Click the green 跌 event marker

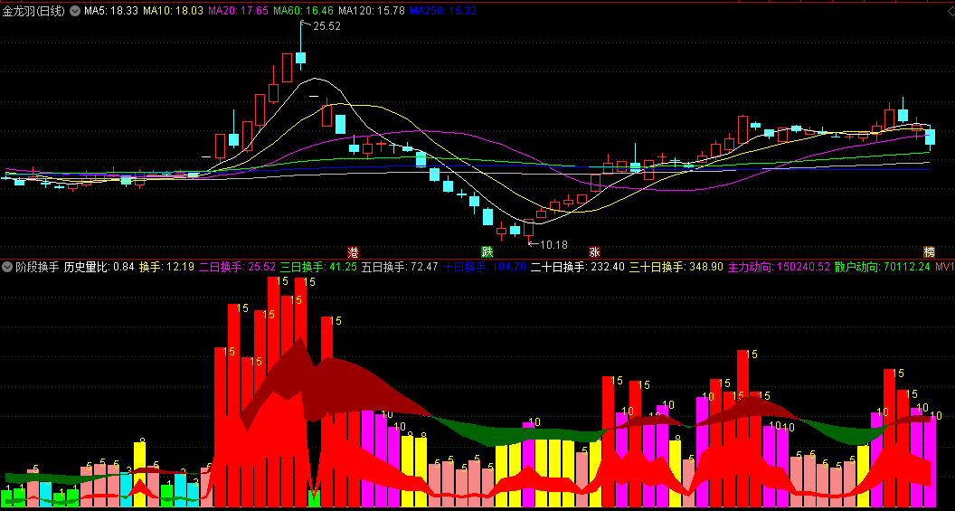[x=487, y=251]
